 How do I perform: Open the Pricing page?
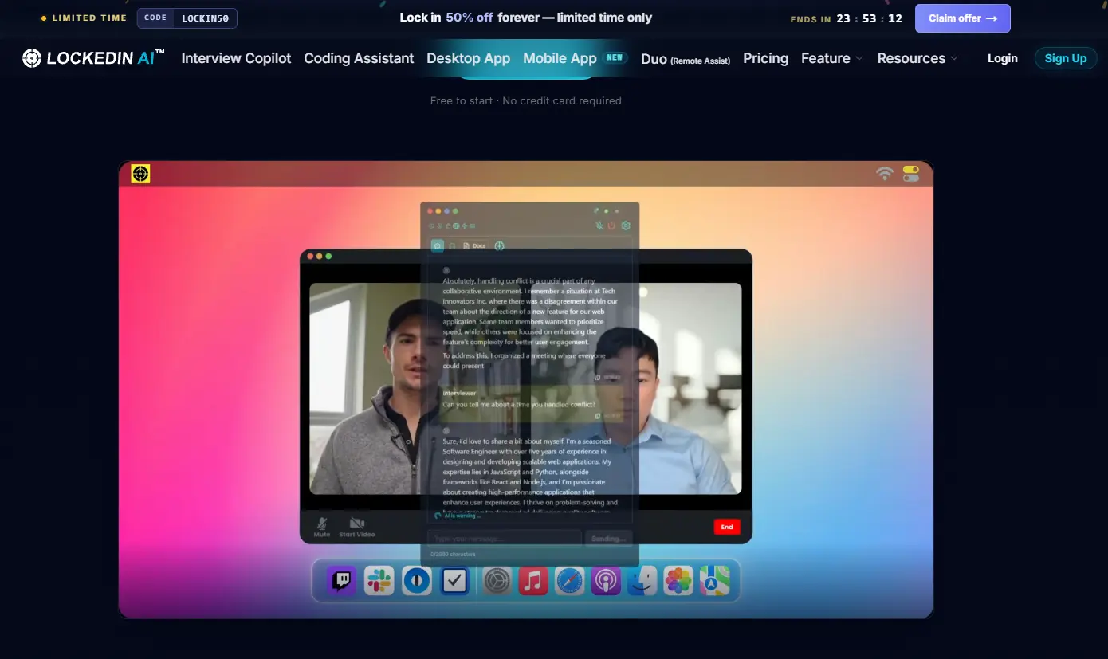[x=765, y=58]
